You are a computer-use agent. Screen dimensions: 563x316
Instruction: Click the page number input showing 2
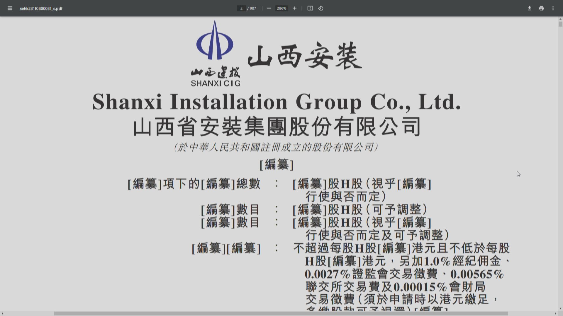[241, 8]
